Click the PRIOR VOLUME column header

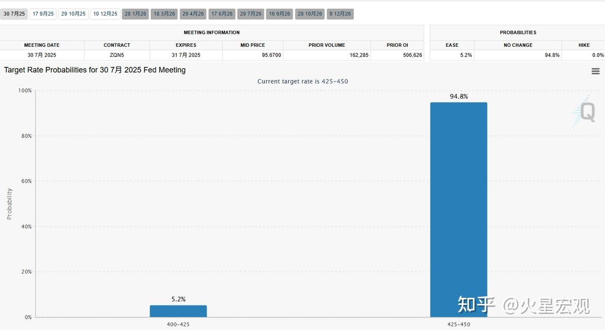click(x=327, y=45)
